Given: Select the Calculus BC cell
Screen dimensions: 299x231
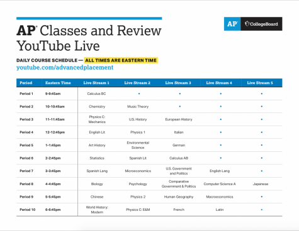Looking at the screenshot, I should click(x=96, y=94).
